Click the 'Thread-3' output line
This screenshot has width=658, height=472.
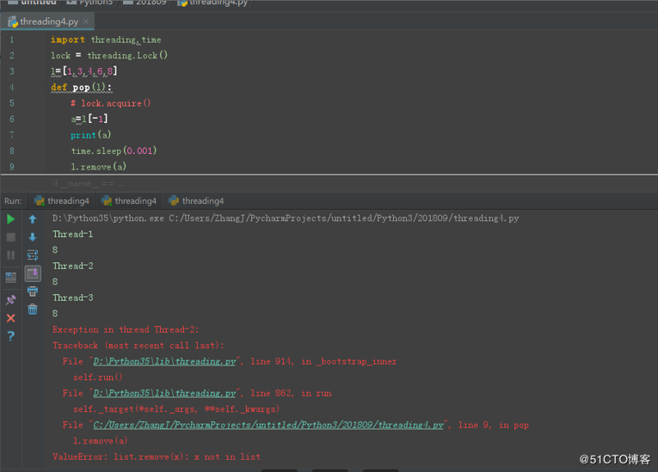click(72, 297)
